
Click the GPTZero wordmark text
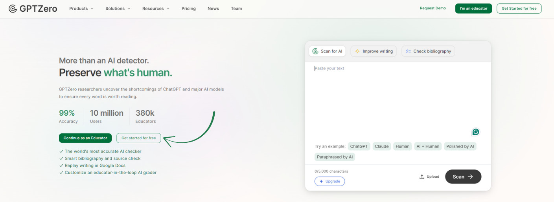(x=38, y=9)
